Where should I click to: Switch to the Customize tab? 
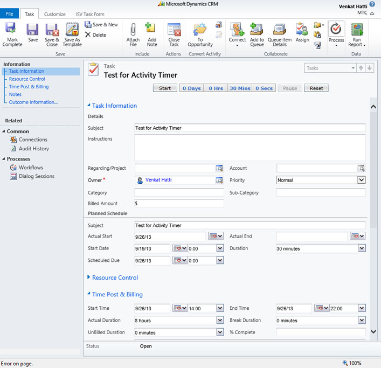54,14
